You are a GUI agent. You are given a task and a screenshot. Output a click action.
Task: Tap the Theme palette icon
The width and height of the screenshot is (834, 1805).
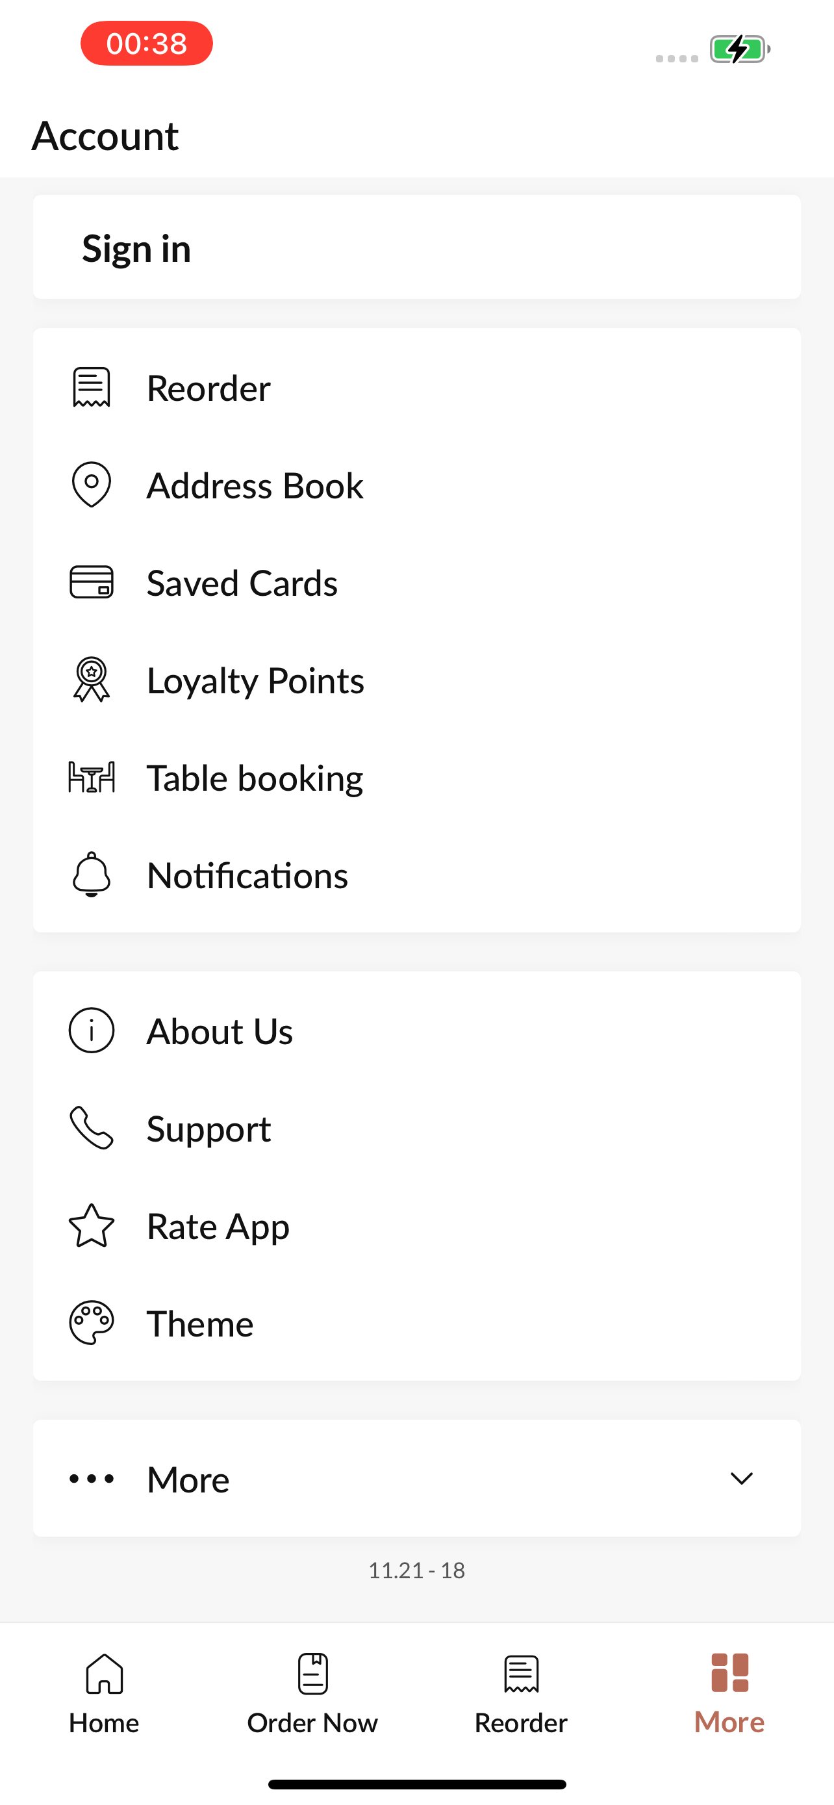pos(92,1323)
